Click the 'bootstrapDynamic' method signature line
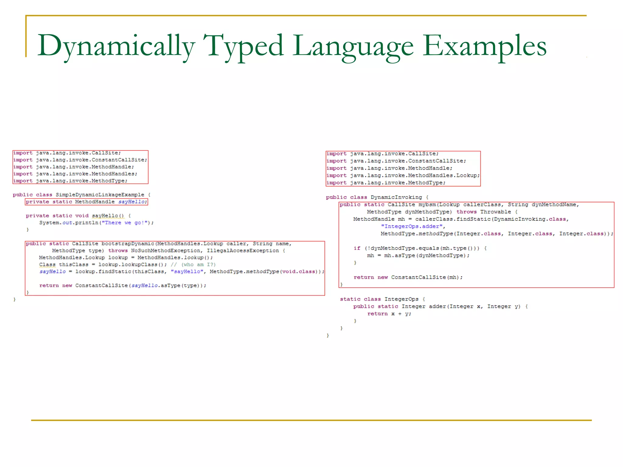Viewport: 623px width, 467px height. [x=159, y=244]
